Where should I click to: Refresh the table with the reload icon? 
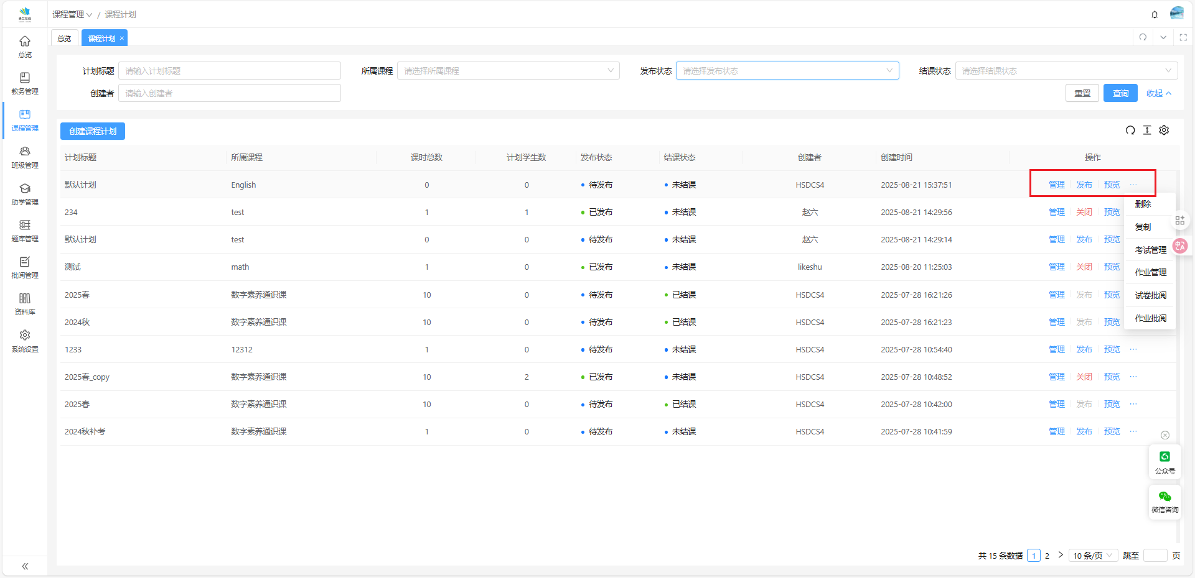pos(1130,131)
